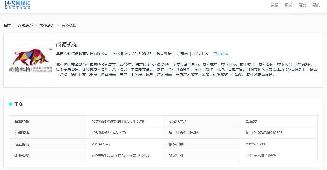Click the 盛赫强 table cell

click(x=251, y=121)
